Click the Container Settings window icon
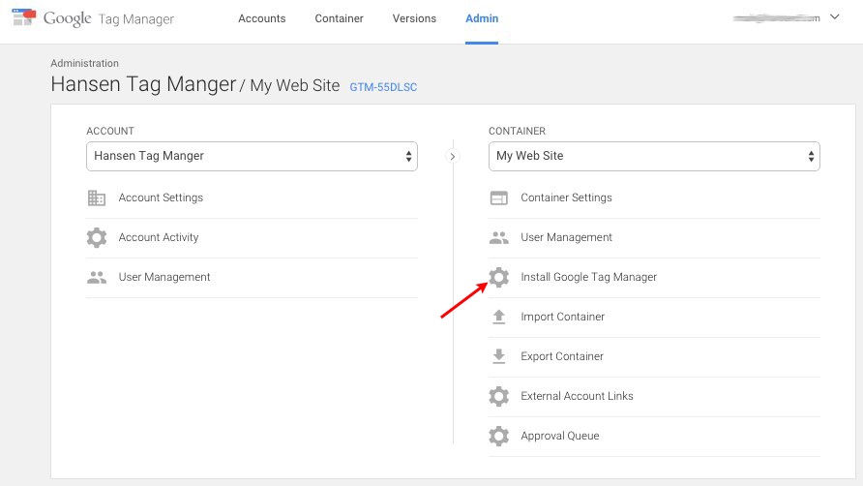Image resolution: width=863 pixels, height=486 pixels. coord(499,197)
